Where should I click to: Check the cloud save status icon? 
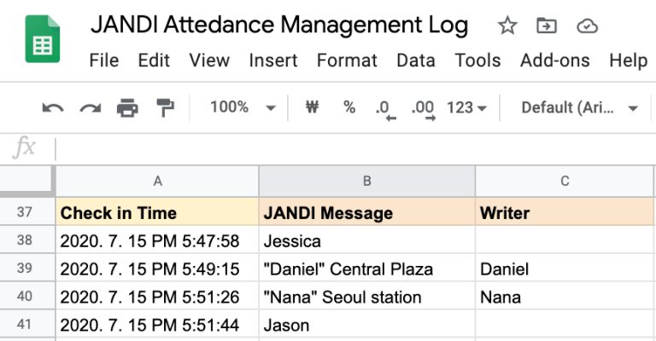coord(587,26)
